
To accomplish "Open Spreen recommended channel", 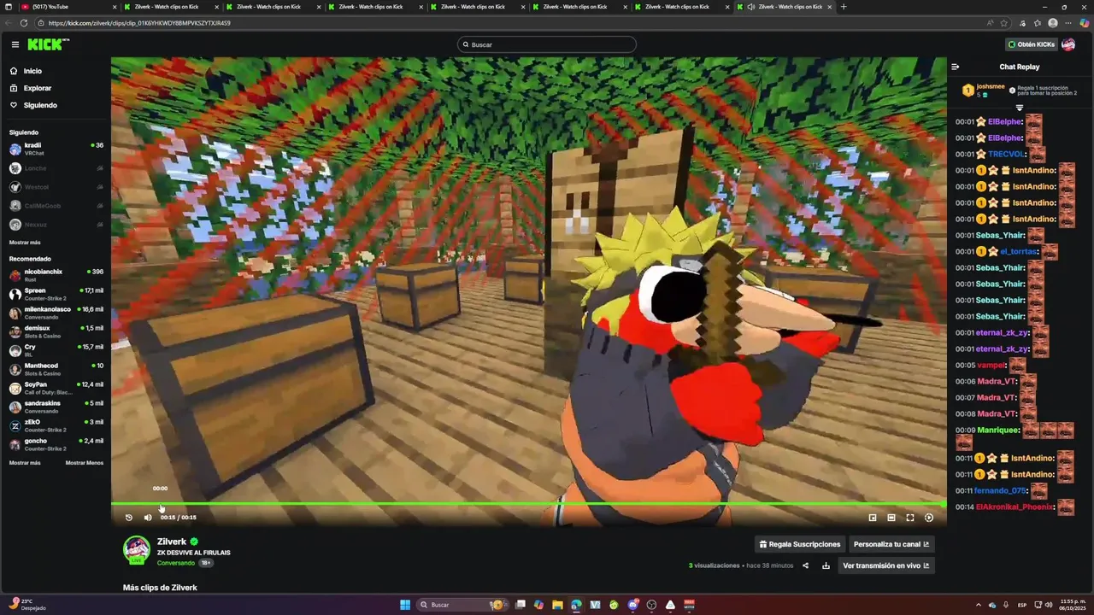I will [56, 294].
